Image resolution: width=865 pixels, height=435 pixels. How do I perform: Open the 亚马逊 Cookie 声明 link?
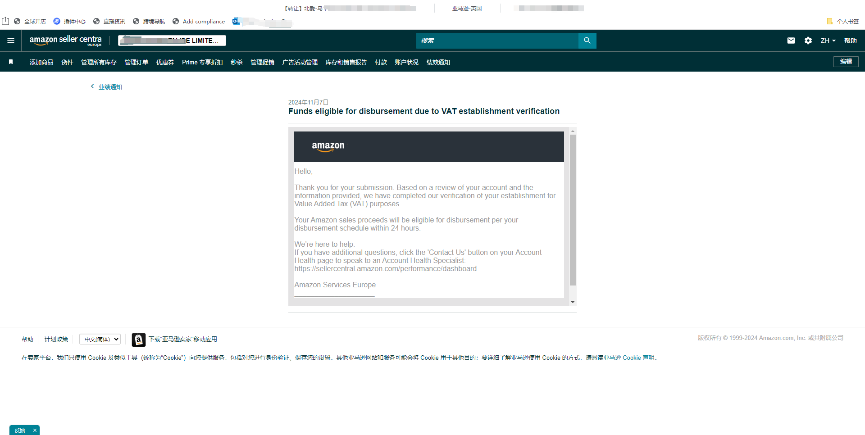628,358
